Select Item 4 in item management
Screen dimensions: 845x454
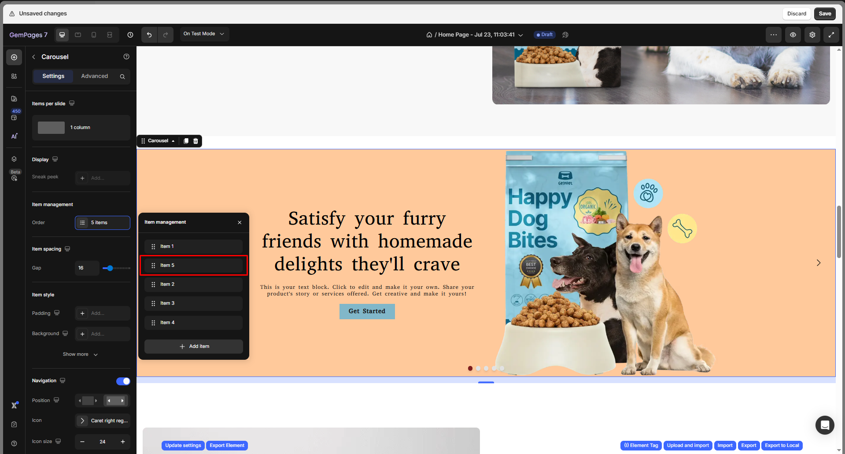pos(194,323)
